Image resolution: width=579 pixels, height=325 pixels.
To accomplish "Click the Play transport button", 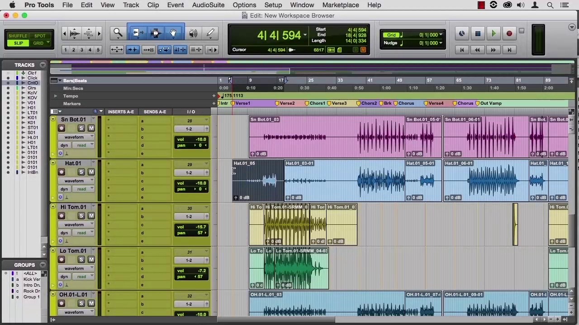I will click(x=494, y=34).
